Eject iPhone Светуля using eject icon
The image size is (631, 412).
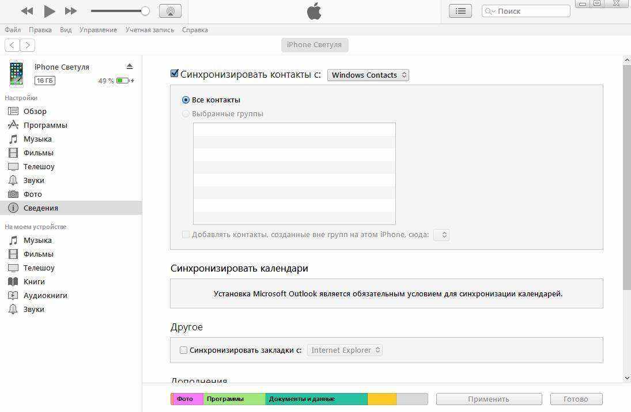130,67
